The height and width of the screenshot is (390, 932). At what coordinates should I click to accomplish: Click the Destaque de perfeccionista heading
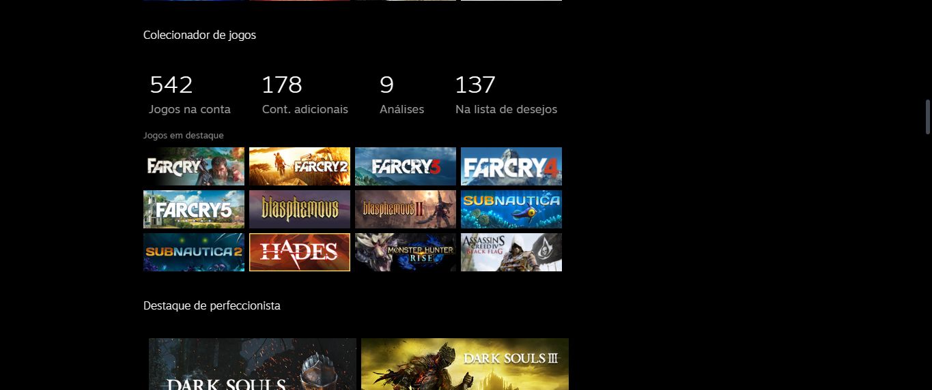tap(212, 305)
